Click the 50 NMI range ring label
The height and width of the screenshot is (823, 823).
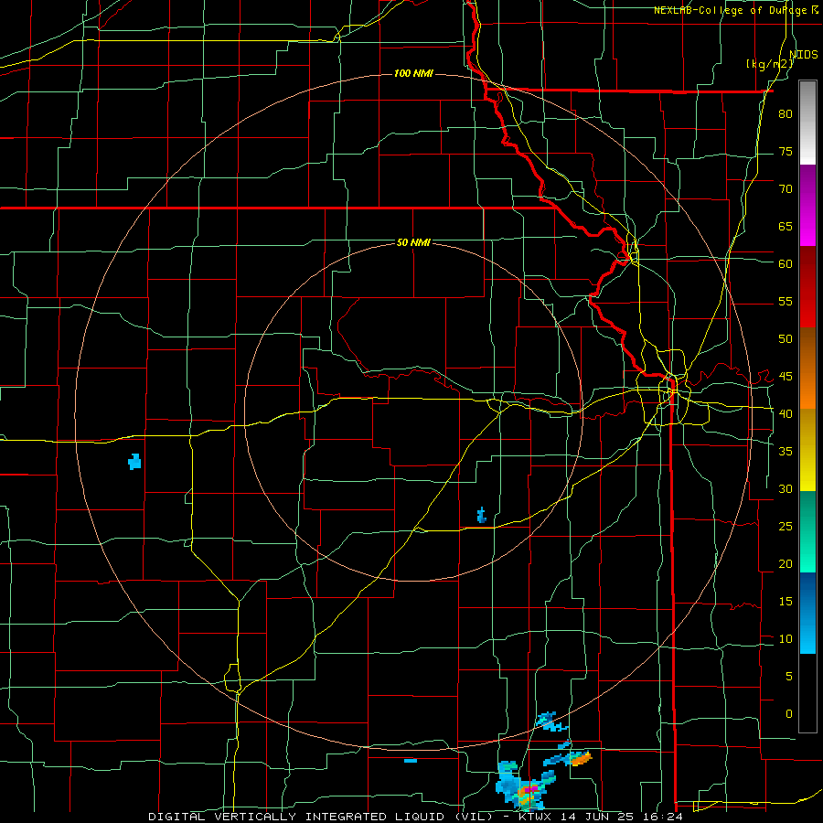click(413, 242)
